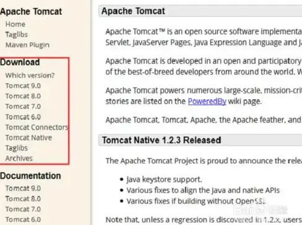The image size is (302, 225).
Task: Follow the PoweredBy wiki link
Action: coord(207,102)
